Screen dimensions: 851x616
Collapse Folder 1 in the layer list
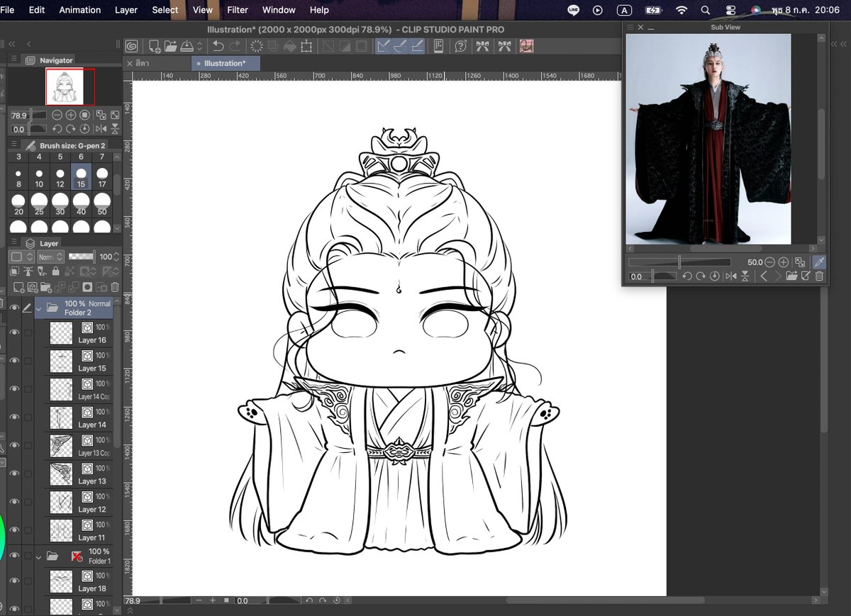point(39,556)
